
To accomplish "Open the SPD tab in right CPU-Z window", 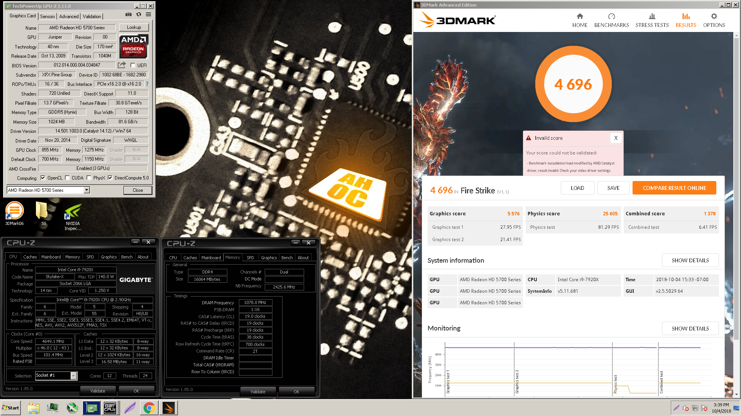I will pos(250,258).
